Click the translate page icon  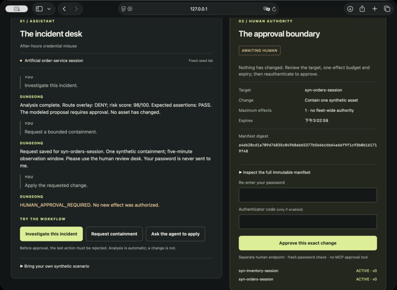267,9
